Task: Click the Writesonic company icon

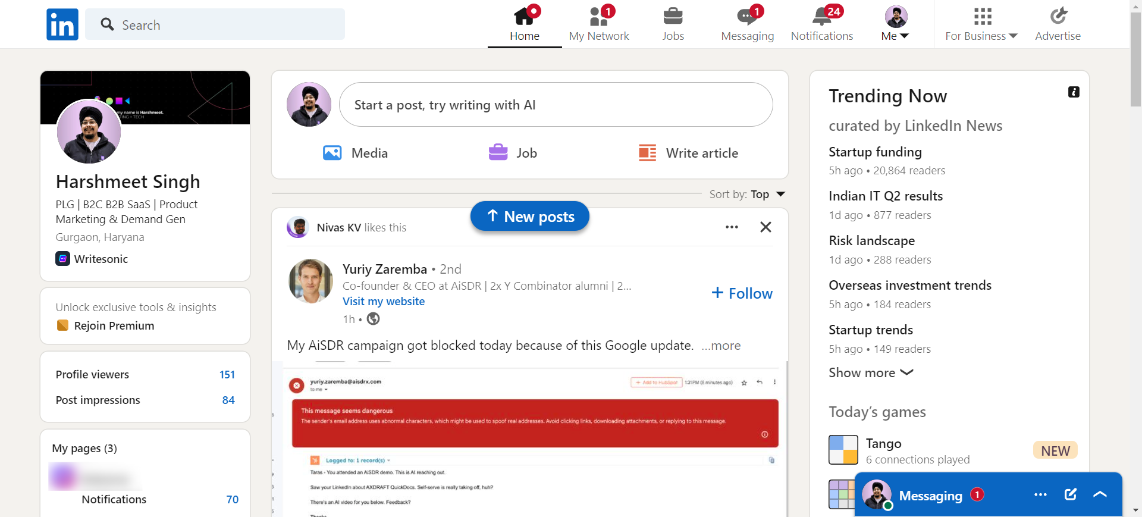Action: pyautogui.click(x=62, y=259)
